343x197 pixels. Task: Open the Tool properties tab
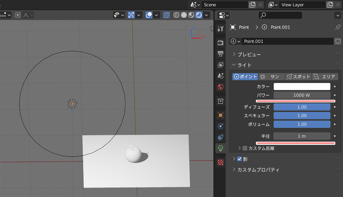click(x=221, y=29)
